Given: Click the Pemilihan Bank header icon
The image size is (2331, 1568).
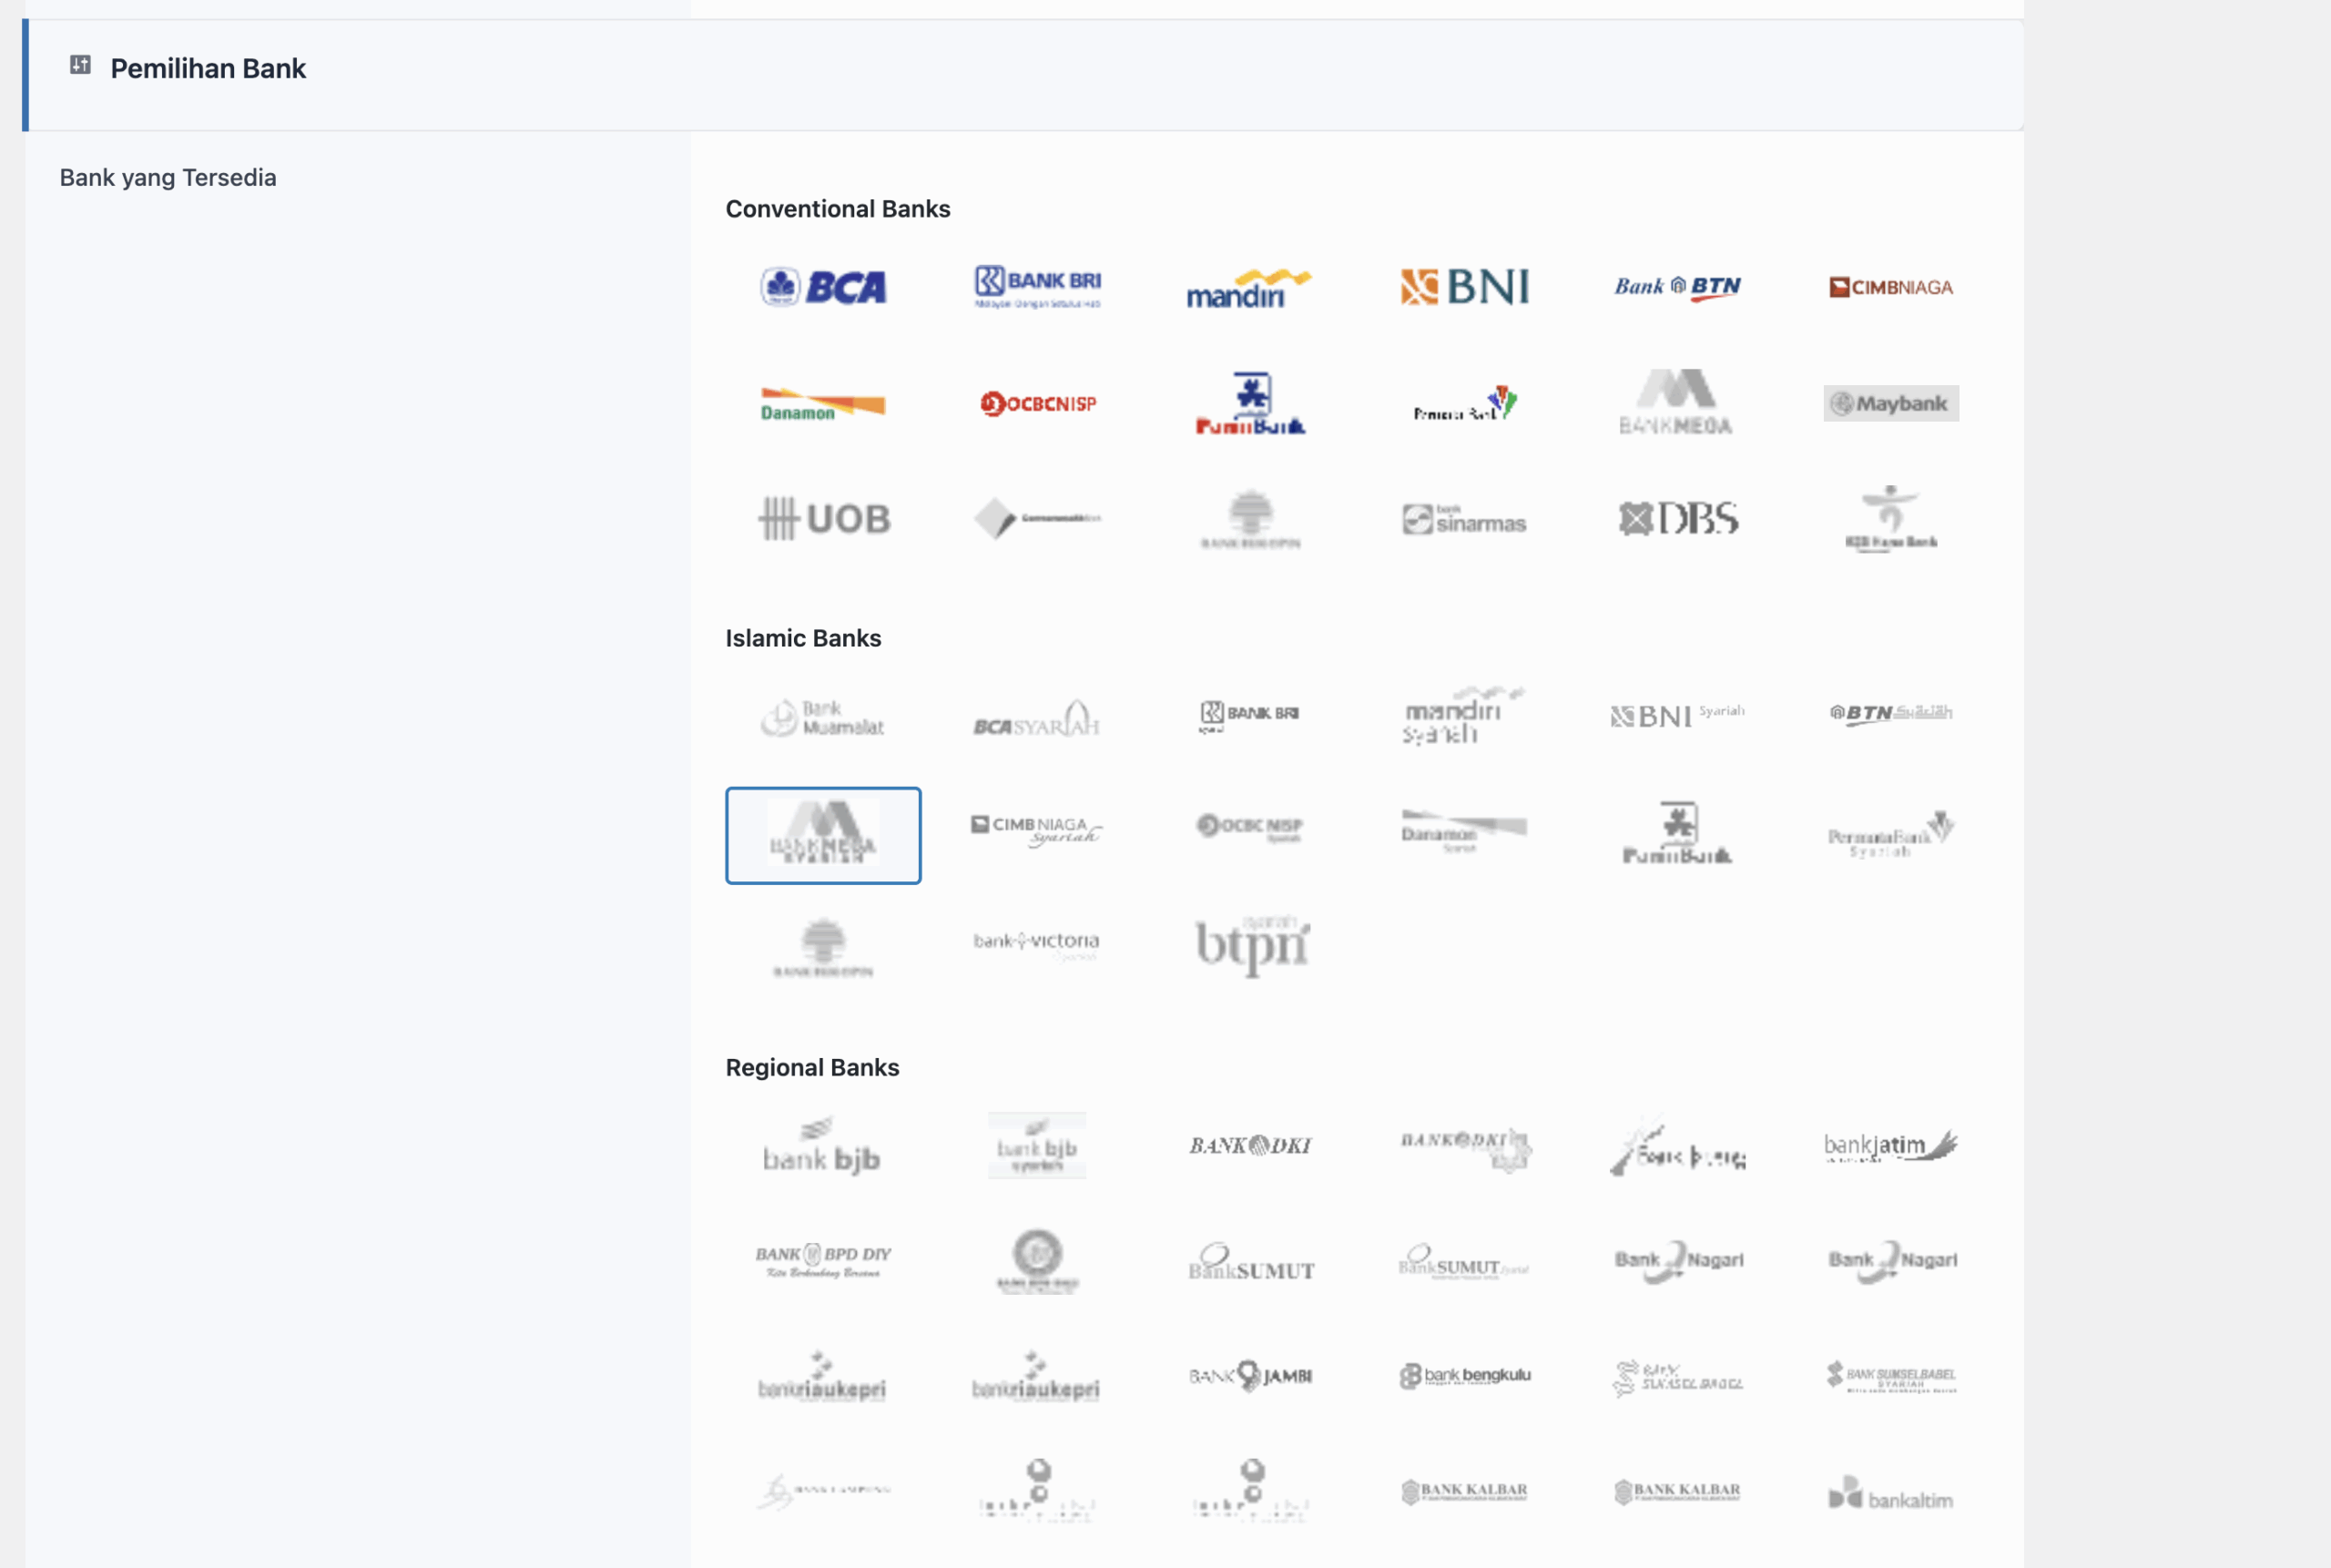Looking at the screenshot, I should (x=80, y=65).
